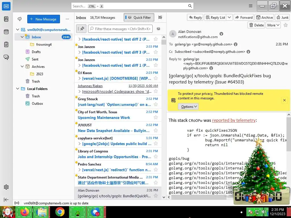
Task: Open quick filter search options icon
Action: pyautogui.click(x=158, y=29)
